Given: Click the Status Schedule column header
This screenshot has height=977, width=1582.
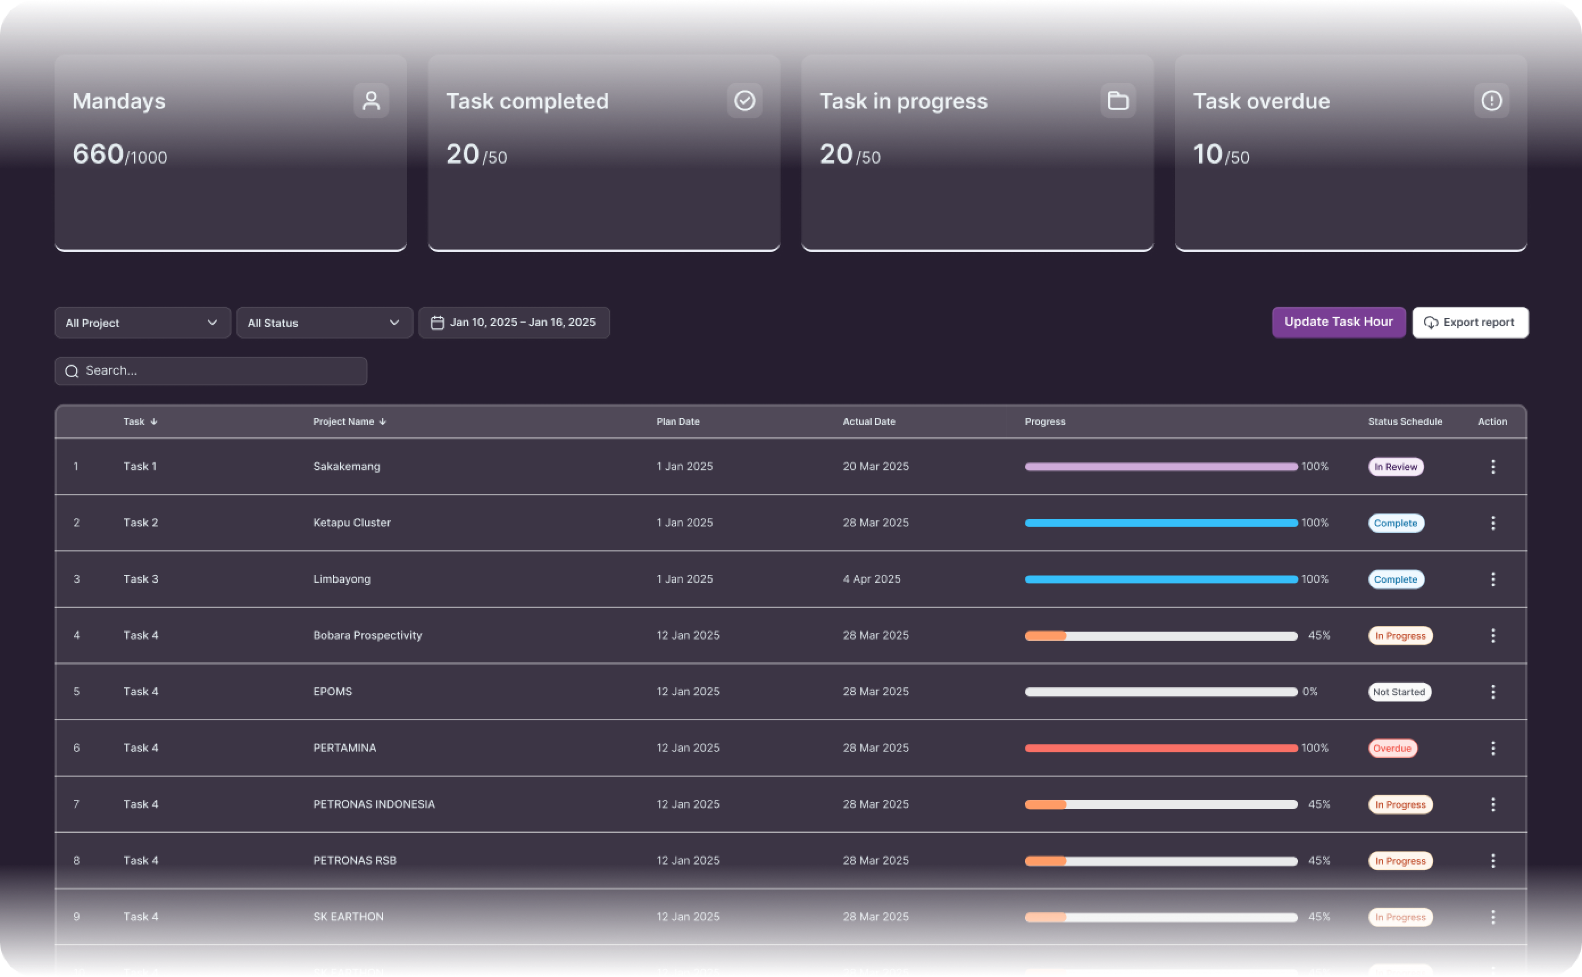Looking at the screenshot, I should 1405,421.
